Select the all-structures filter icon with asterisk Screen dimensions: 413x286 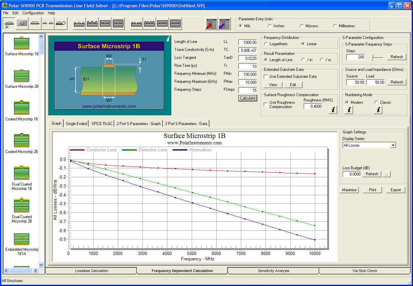[x=9, y=24]
